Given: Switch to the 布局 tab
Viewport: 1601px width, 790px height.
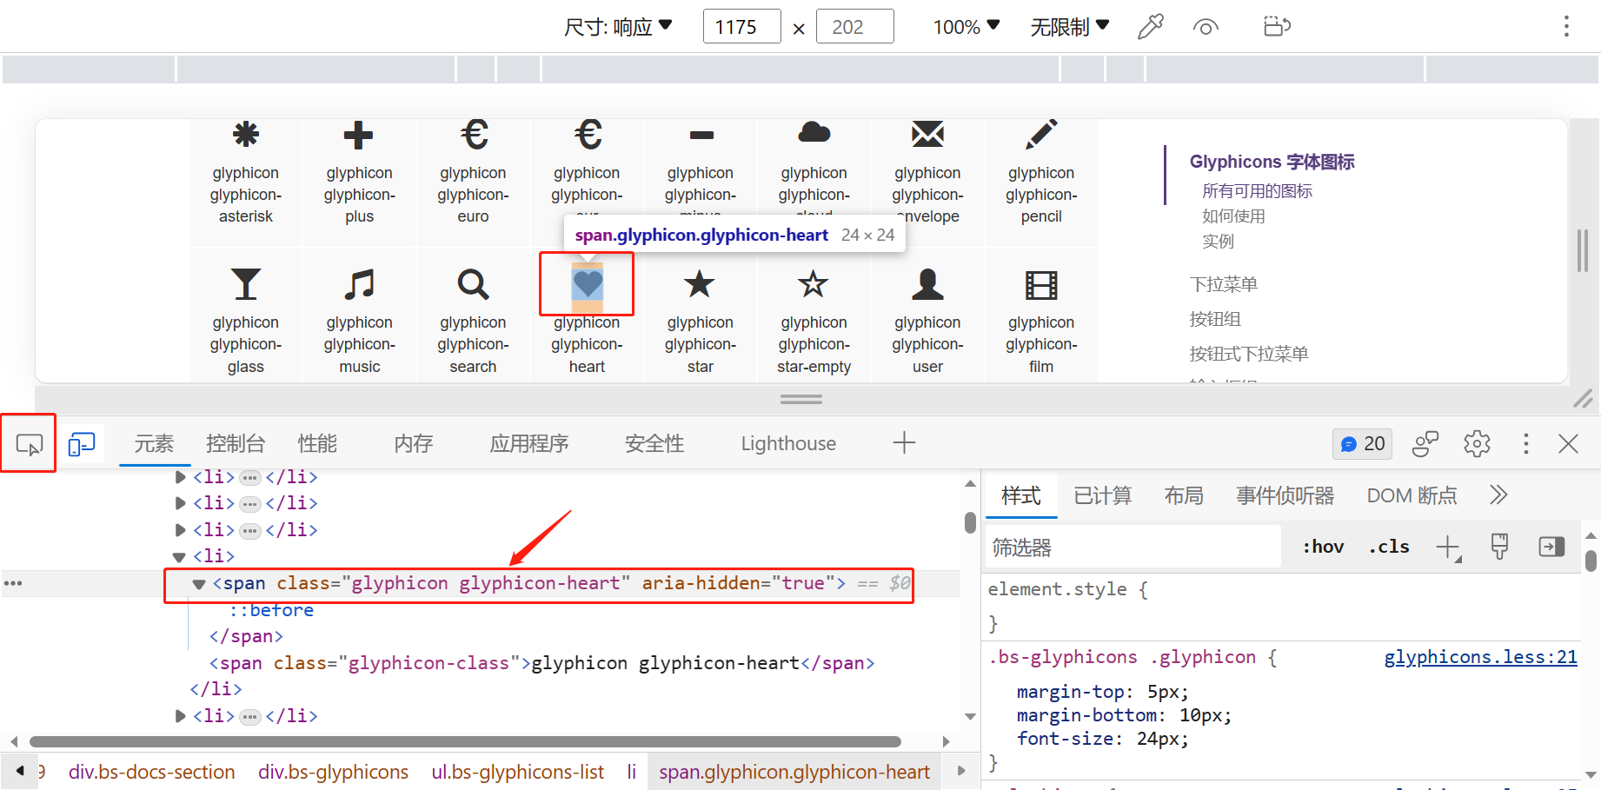Looking at the screenshot, I should pyautogui.click(x=1184, y=495).
